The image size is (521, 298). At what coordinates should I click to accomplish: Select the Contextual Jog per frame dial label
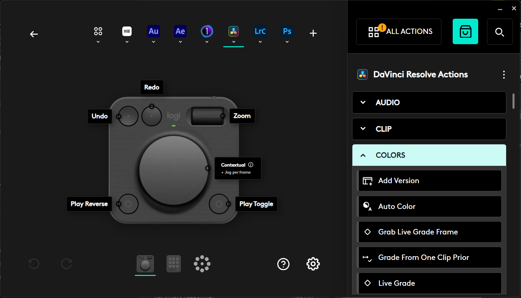[x=238, y=168]
